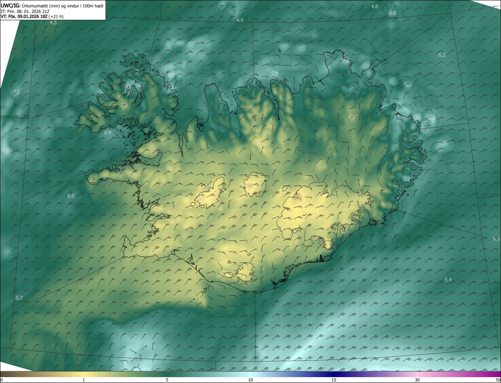The width and height of the screenshot is (501, 383).
Task: Click the colour scale tick labelled 15
Action: 334,380
